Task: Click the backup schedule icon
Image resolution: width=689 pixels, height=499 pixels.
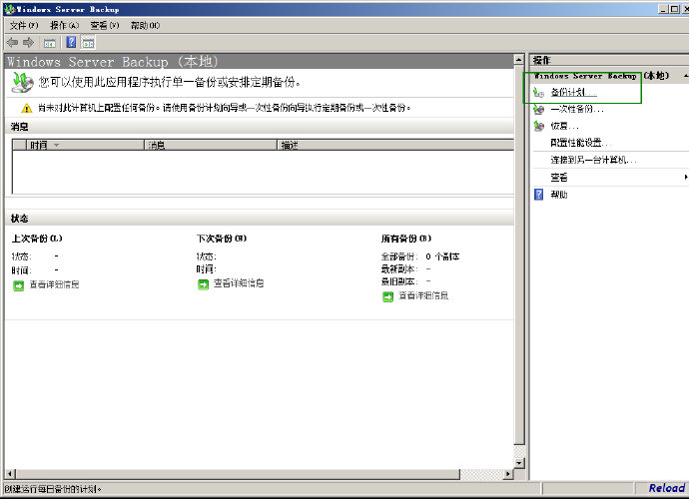Action: (539, 92)
